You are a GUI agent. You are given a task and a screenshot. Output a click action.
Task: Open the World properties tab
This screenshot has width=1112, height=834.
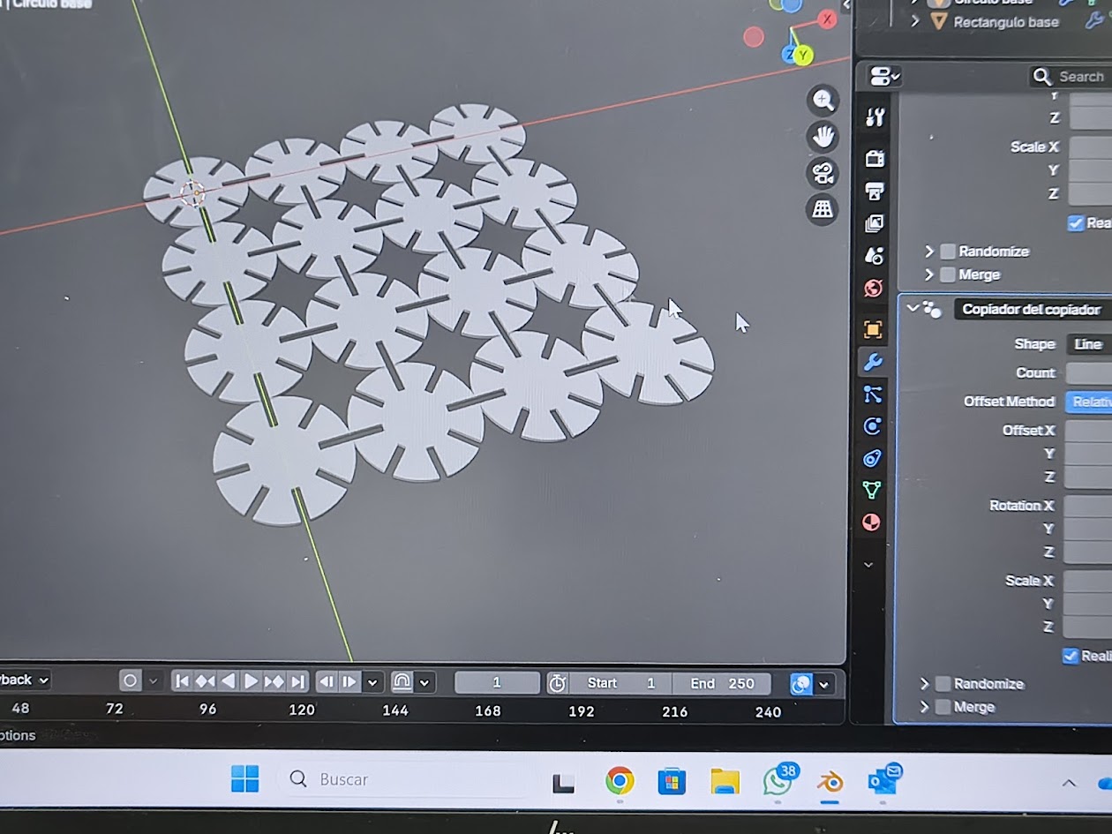[x=874, y=289]
